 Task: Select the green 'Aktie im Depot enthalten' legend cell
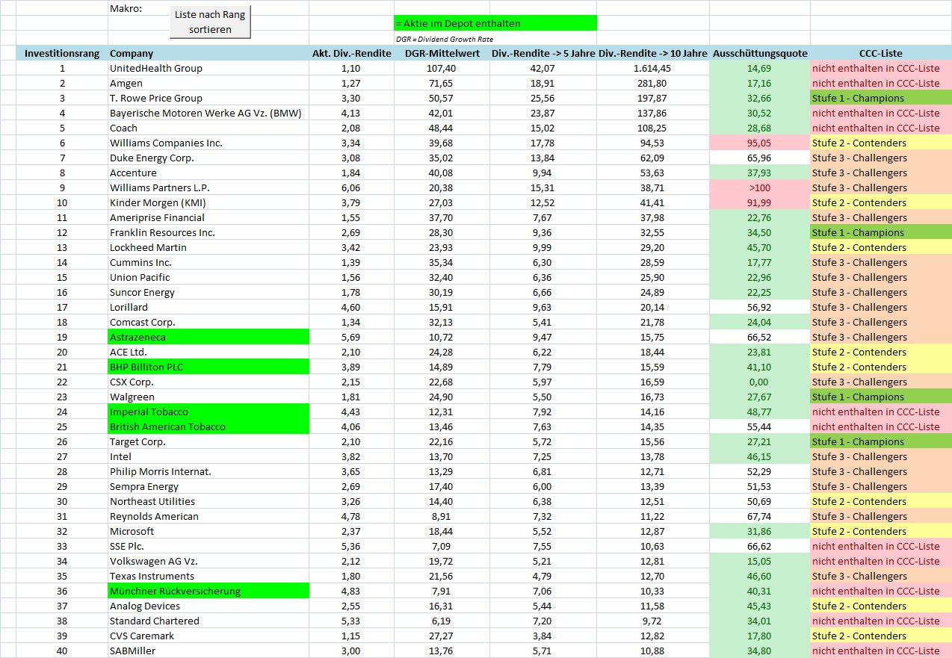coord(495,23)
